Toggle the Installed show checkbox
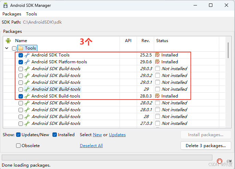This screenshot has width=235, height=169. coord(54,135)
